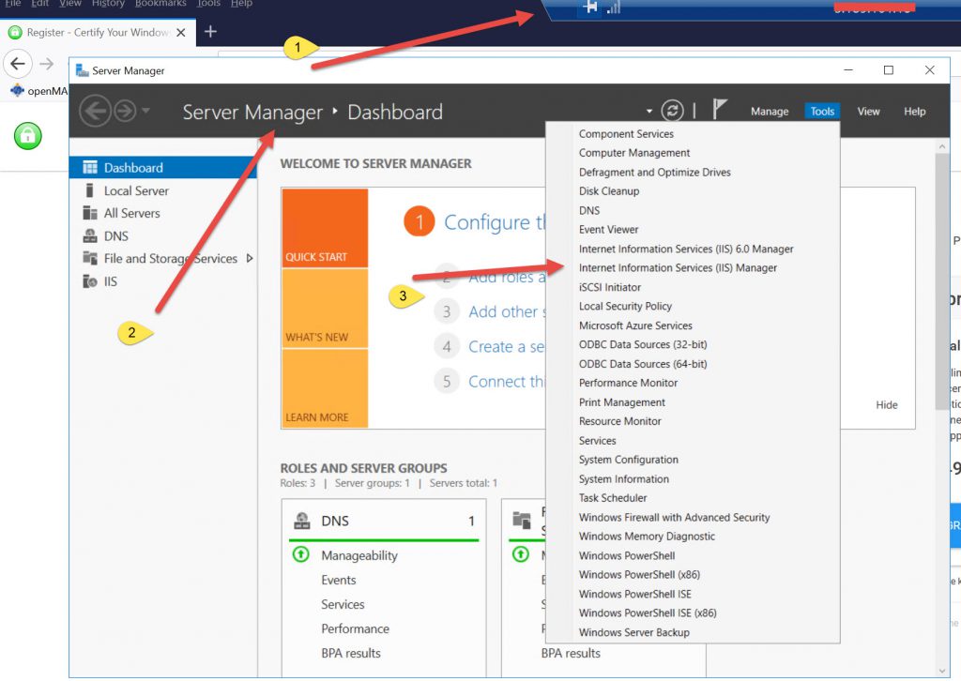Image resolution: width=961 pixels, height=681 pixels.
Task: Open the notifications flag icon
Action: click(x=720, y=110)
